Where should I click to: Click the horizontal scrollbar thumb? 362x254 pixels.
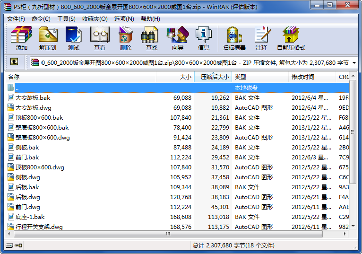pyautogui.click(x=168, y=234)
